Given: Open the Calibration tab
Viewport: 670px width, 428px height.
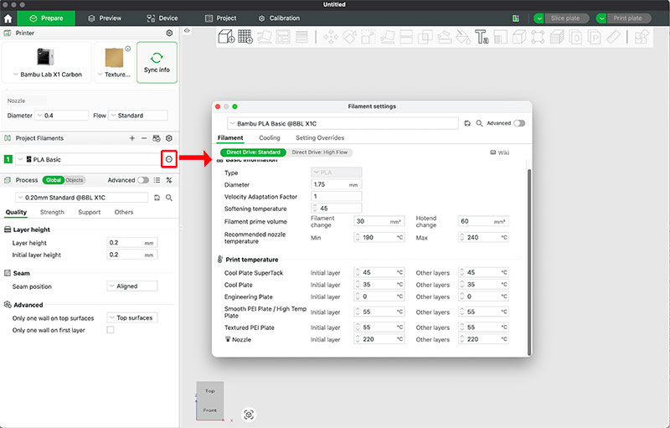Looking at the screenshot, I should pyautogui.click(x=279, y=18).
